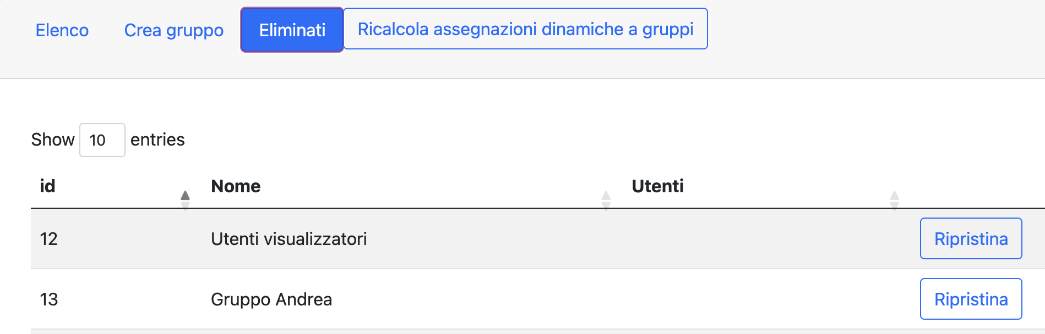This screenshot has height=334, width=1045.
Task: Switch to the Elenco tab
Action: coord(62,30)
